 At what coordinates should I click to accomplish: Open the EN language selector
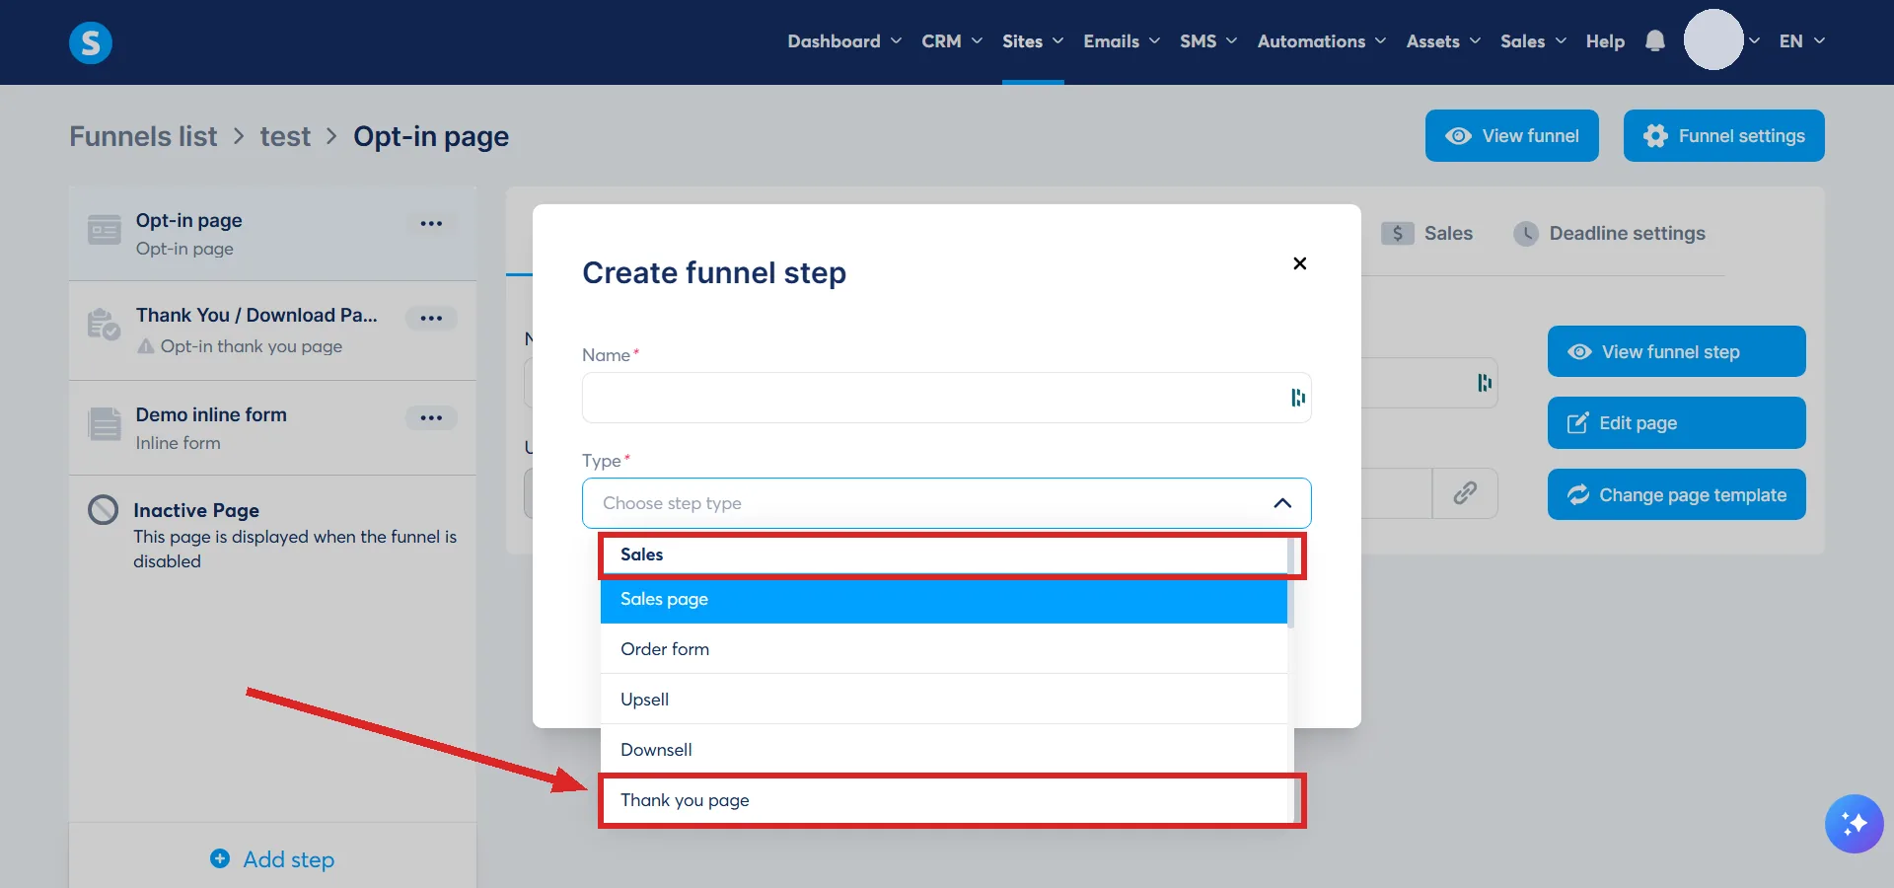coord(1801,41)
